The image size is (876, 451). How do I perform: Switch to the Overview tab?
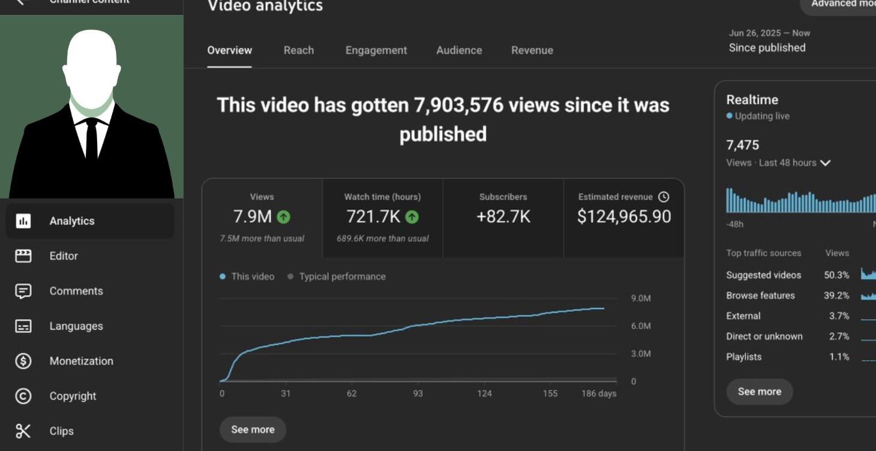point(230,50)
